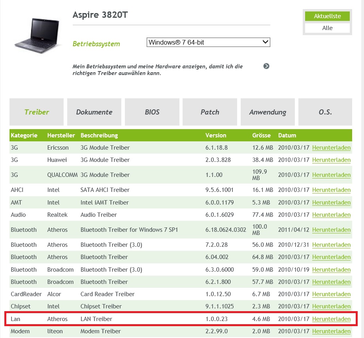Click the Hersteller column header
This screenshot has width=364, height=338.
[x=61, y=135]
